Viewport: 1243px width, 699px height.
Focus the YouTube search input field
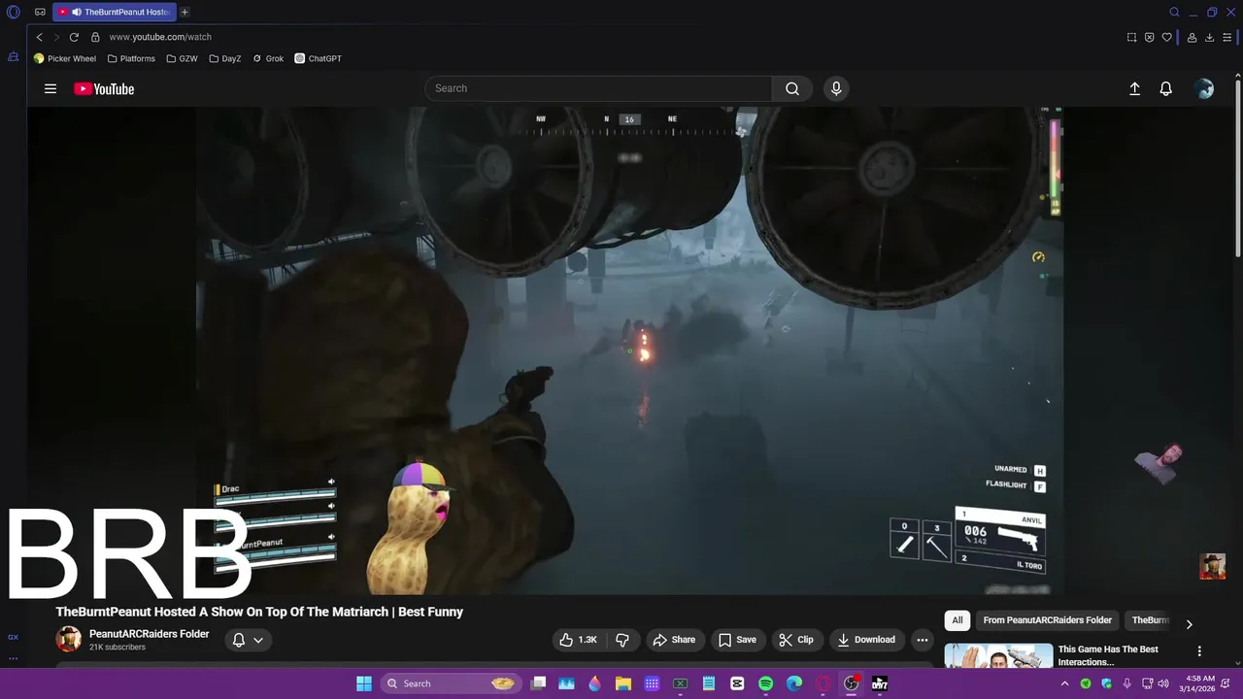click(x=598, y=88)
